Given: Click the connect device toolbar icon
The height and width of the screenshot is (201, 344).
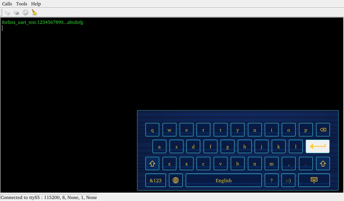Looking at the screenshot, I should (7, 12).
